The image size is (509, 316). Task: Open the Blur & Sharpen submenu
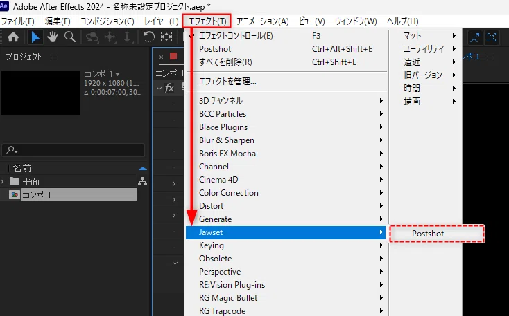286,140
